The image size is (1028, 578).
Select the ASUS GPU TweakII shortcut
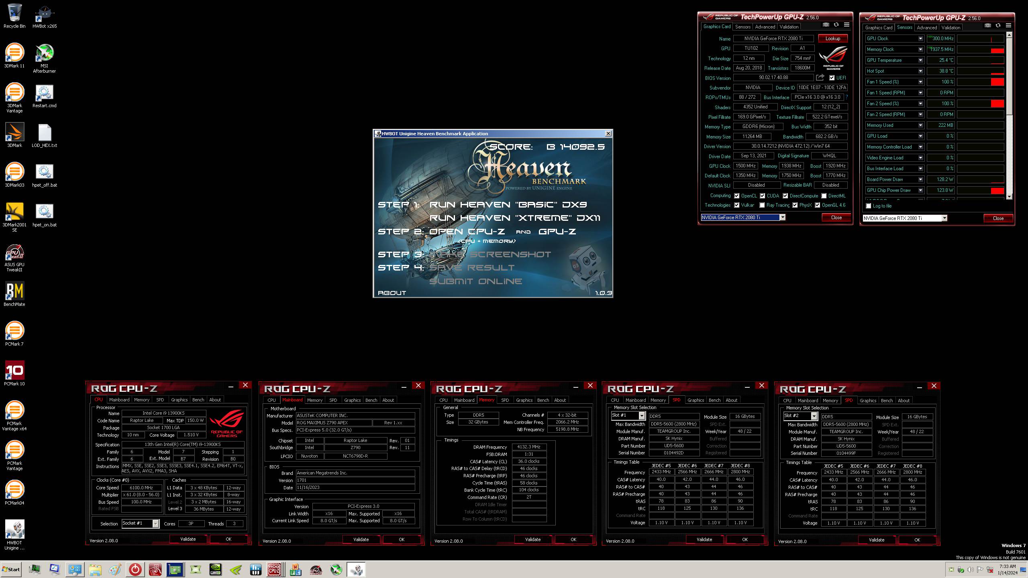click(x=14, y=258)
